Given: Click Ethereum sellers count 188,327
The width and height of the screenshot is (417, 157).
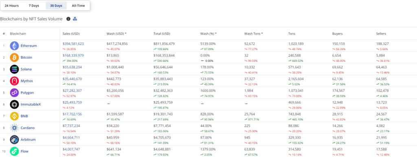Looking at the screenshot, I should (382, 44).
